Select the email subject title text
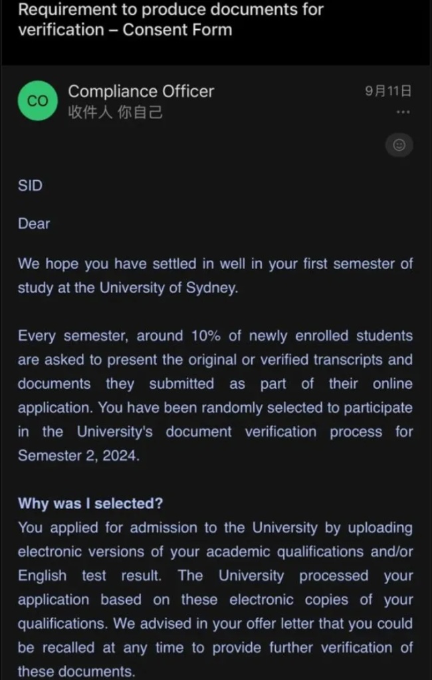Viewport: 432px width, 680px height. pyautogui.click(x=171, y=19)
